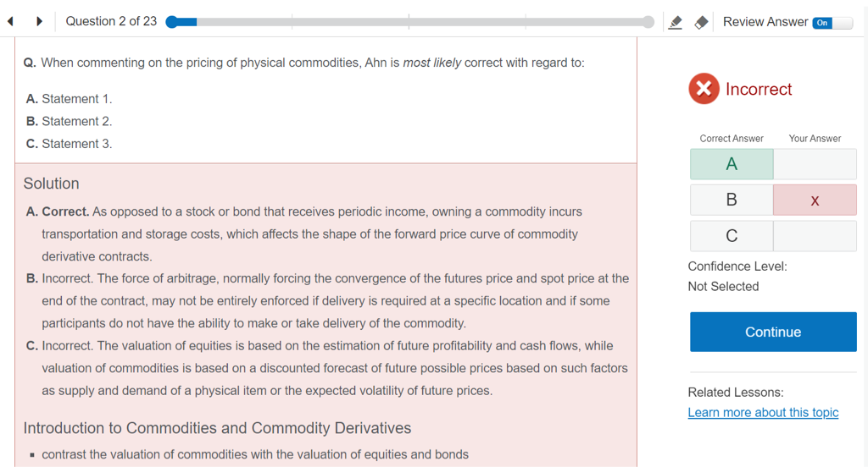Click the progress bar start handle
The height and width of the screenshot is (467, 868).
[172, 22]
